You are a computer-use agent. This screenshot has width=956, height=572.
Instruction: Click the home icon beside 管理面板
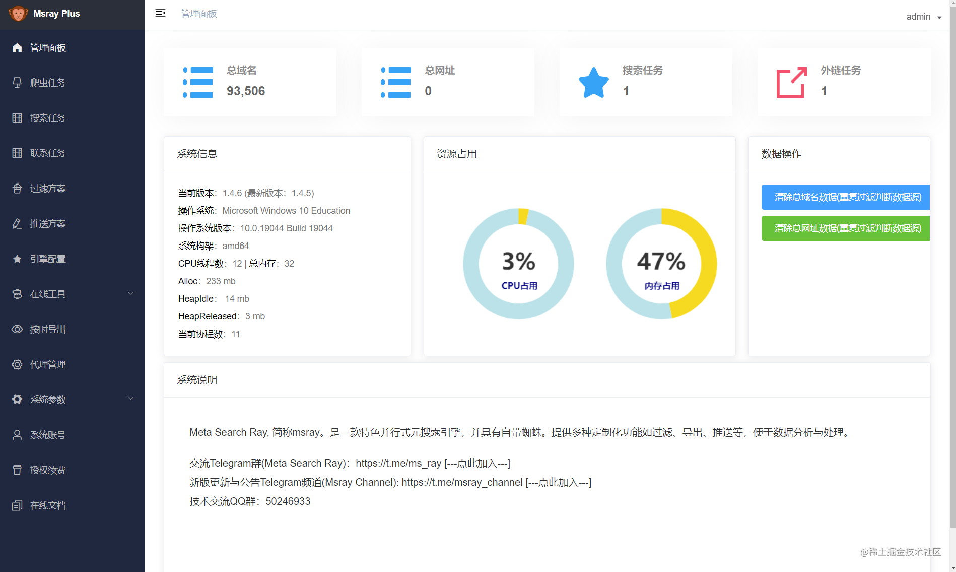click(17, 47)
